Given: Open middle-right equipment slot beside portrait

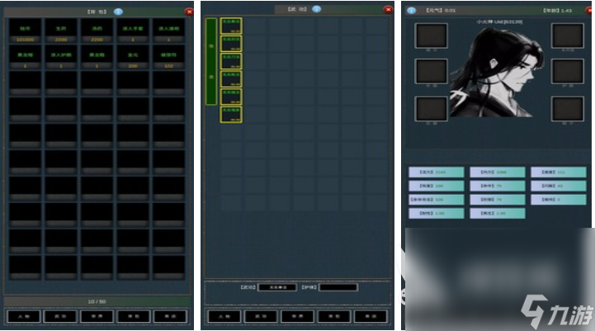Looking at the screenshot, I should click(568, 71).
